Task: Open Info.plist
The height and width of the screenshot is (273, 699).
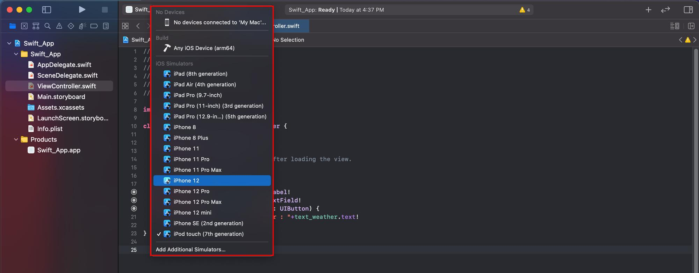Action: pos(50,129)
